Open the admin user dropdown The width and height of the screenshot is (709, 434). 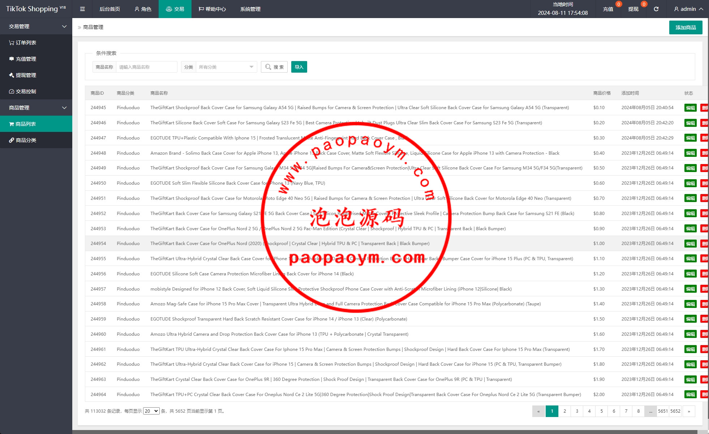[688, 9]
